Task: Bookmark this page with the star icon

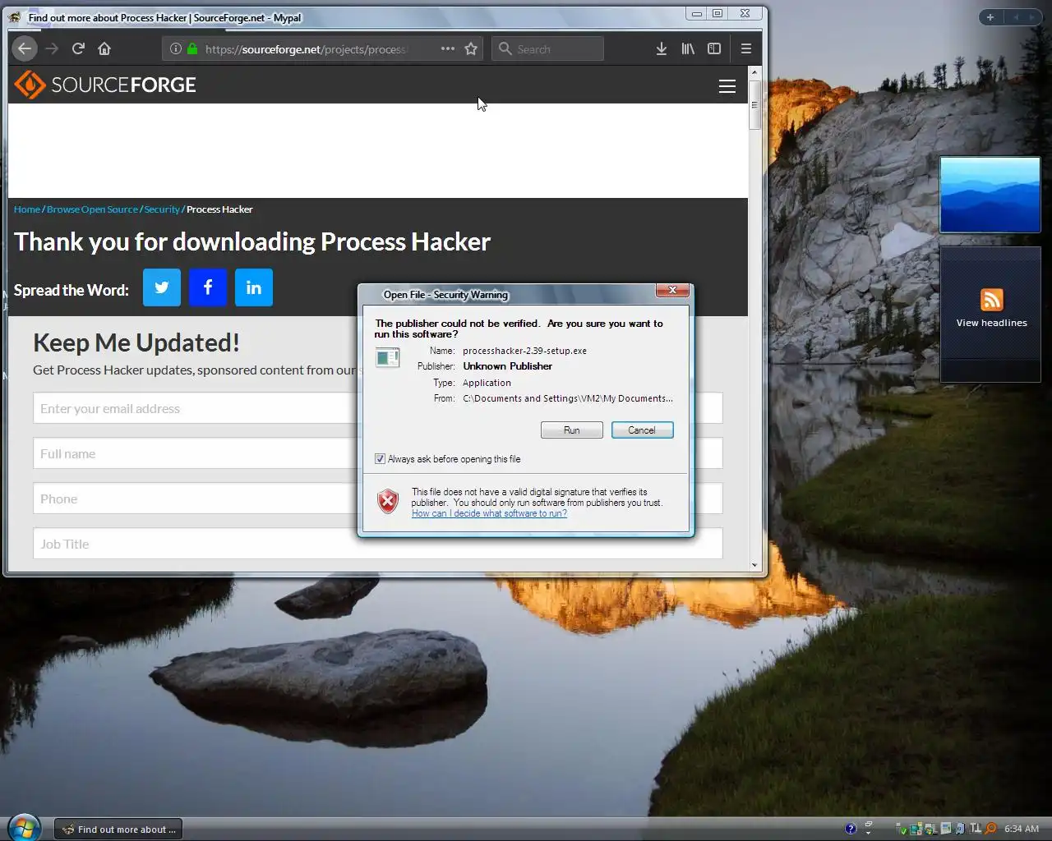Action: pyautogui.click(x=471, y=48)
